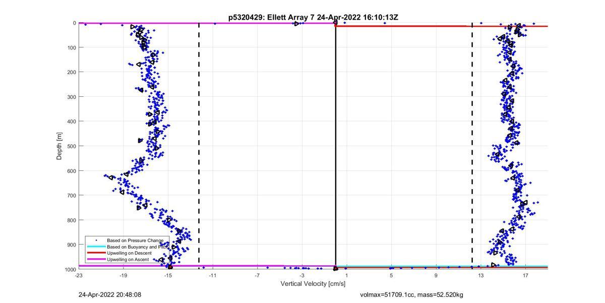Click y-axis tick label '300'
This screenshot has width=605, height=303.
click(72, 97)
